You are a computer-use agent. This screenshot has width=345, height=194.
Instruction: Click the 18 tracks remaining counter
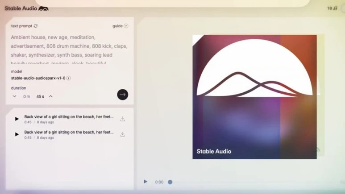coord(332,8)
